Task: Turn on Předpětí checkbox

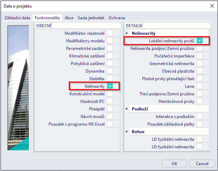Action: coord(110,109)
